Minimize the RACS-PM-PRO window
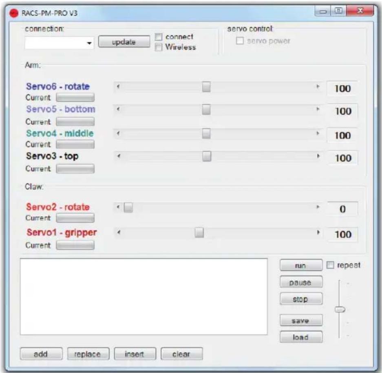This screenshot has height=373, width=382. click(323, 11)
